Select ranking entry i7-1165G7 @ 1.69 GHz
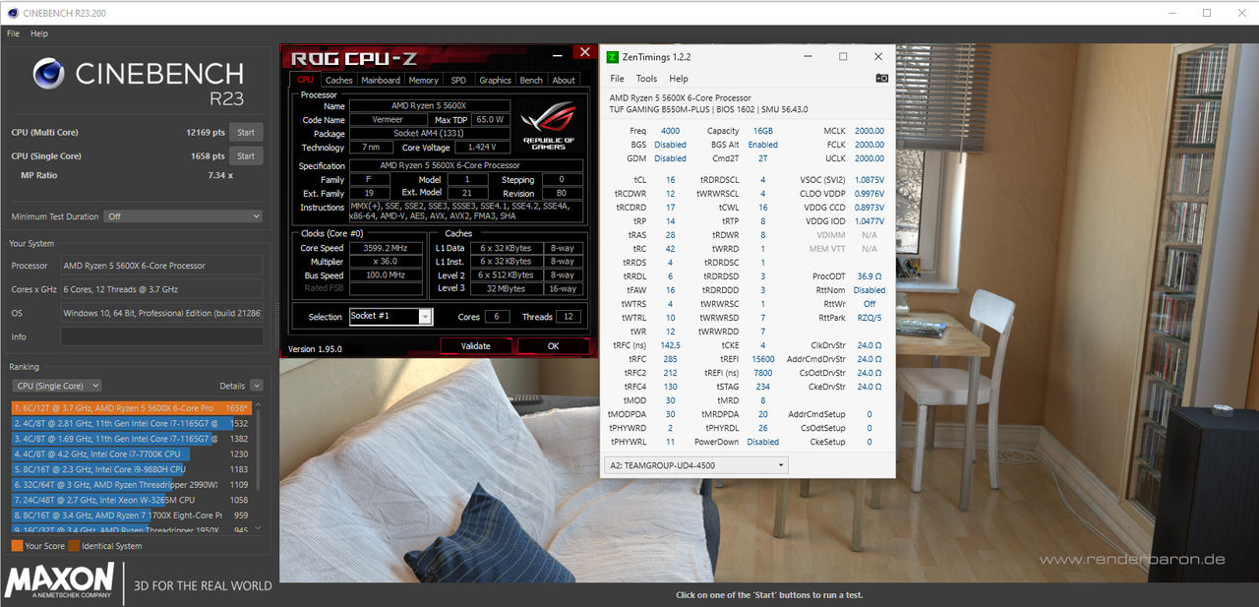Viewport: 1259px width, 607px height. tap(132, 438)
